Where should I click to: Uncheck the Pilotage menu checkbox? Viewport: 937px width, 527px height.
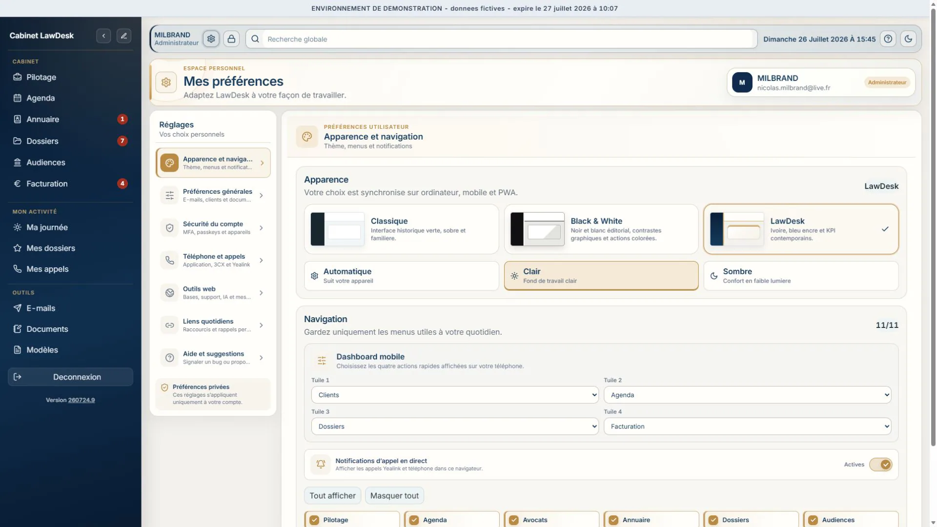314,520
